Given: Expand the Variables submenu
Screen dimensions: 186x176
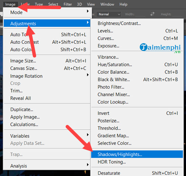Looking at the screenshot, I should click(x=47, y=136).
